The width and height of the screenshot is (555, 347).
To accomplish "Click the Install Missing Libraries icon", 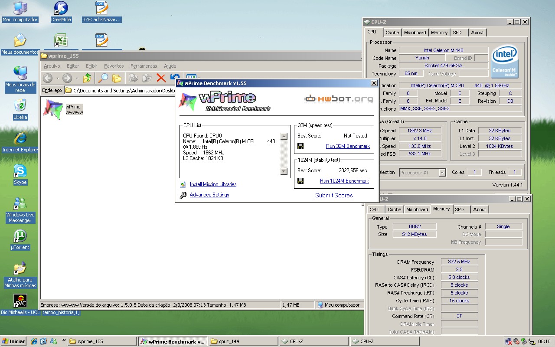I will [x=183, y=184].
